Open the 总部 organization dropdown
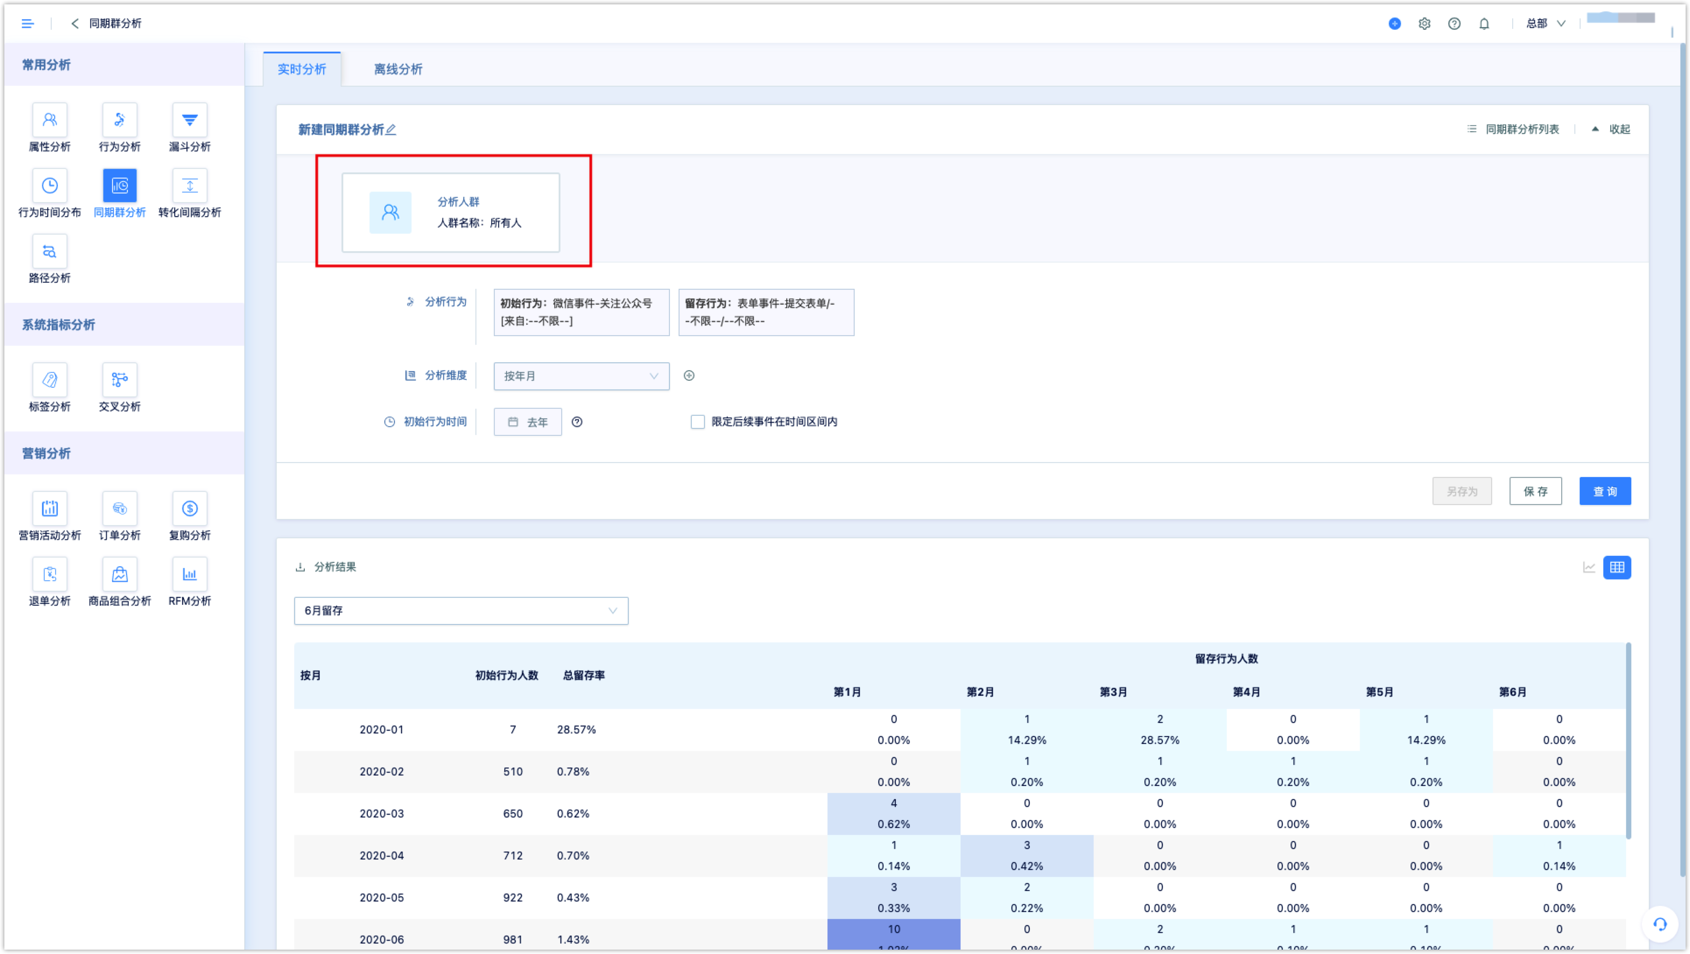1690x954 pixels. click(1546, 24)
